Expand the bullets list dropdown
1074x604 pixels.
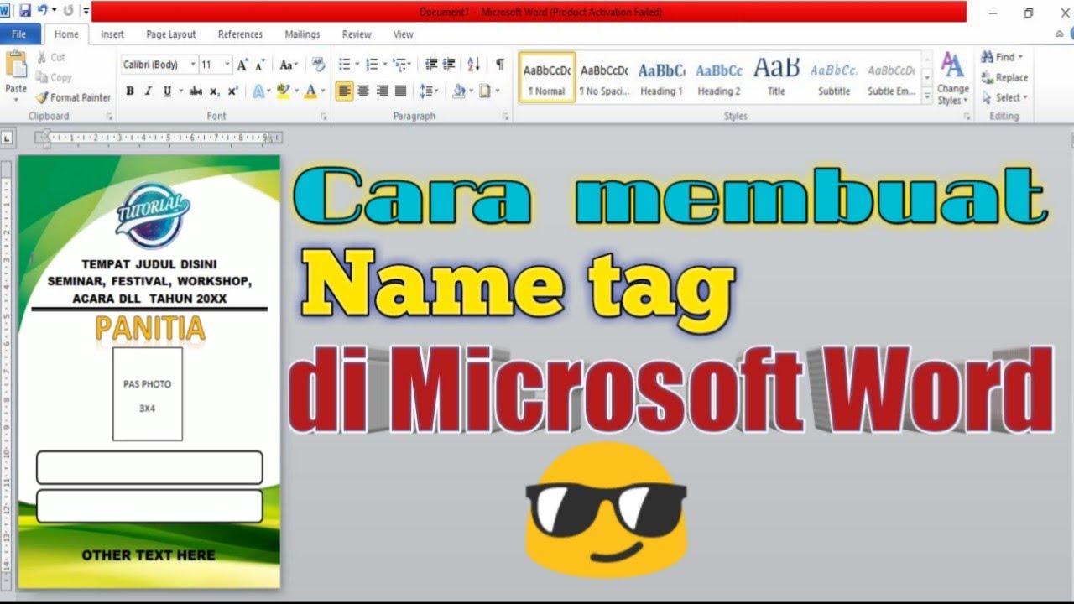point(357,65)
